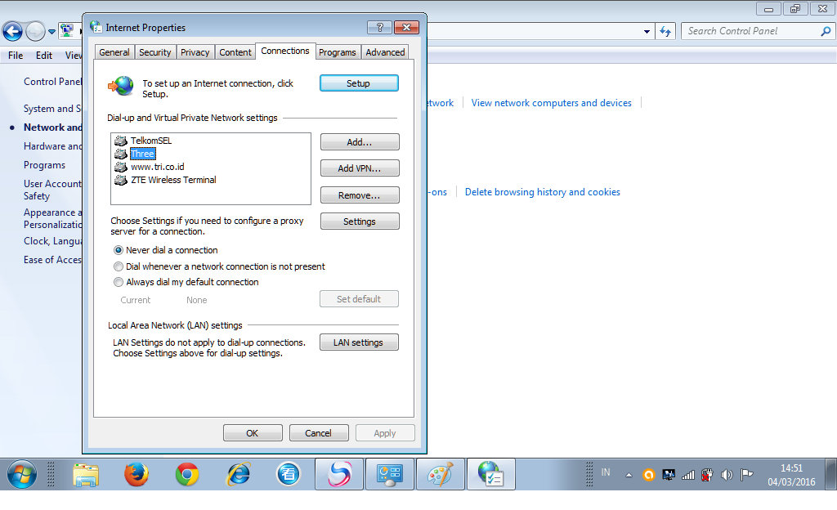Open Paint from the taskbar
Image resolution: width=837 pixels, height=510 pixels.
(440, 474)
